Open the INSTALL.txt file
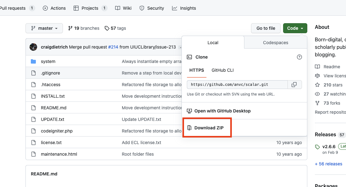The image size is (346, 187). point(53,96)
